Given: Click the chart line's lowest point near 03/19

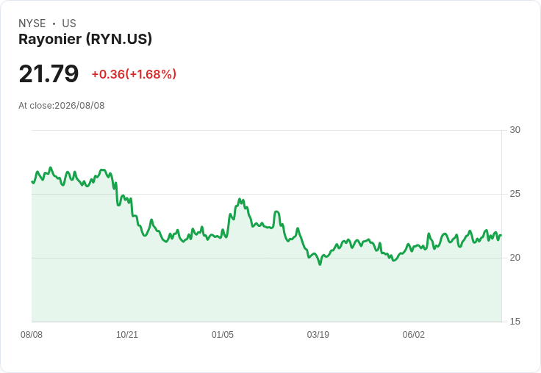Looking at the screenshot, I should (320, 264).
